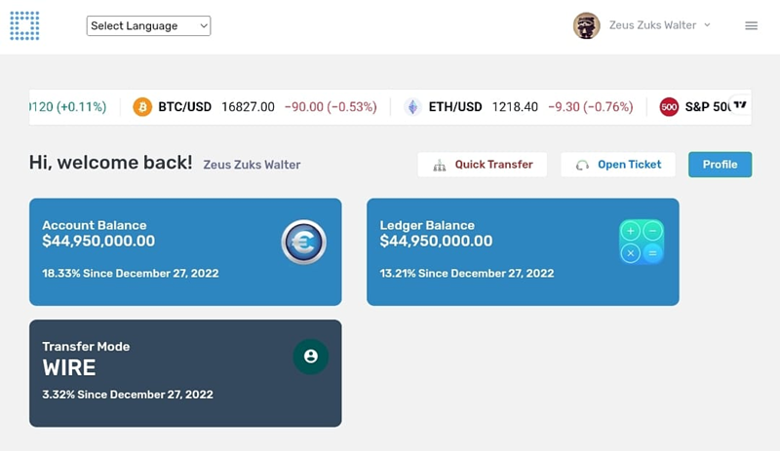
Task: Select ETH/USD in the ticker
Action: click(x=455, y=107)
